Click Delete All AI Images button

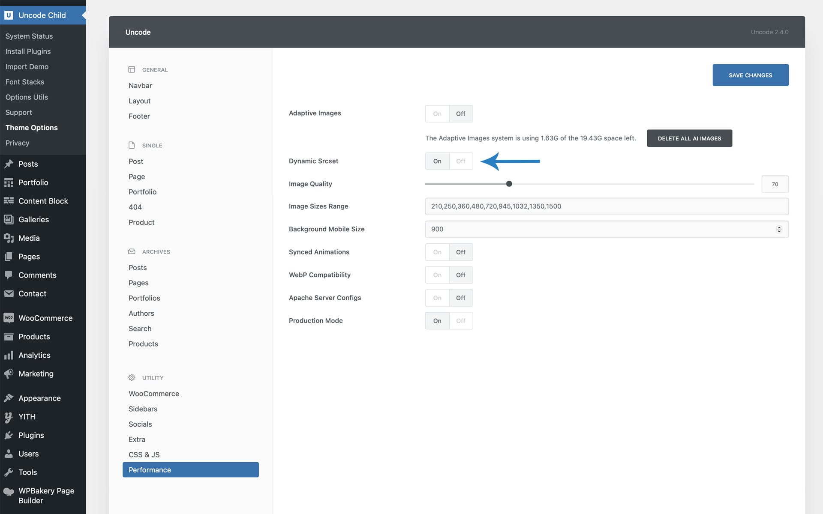[689, 138]
